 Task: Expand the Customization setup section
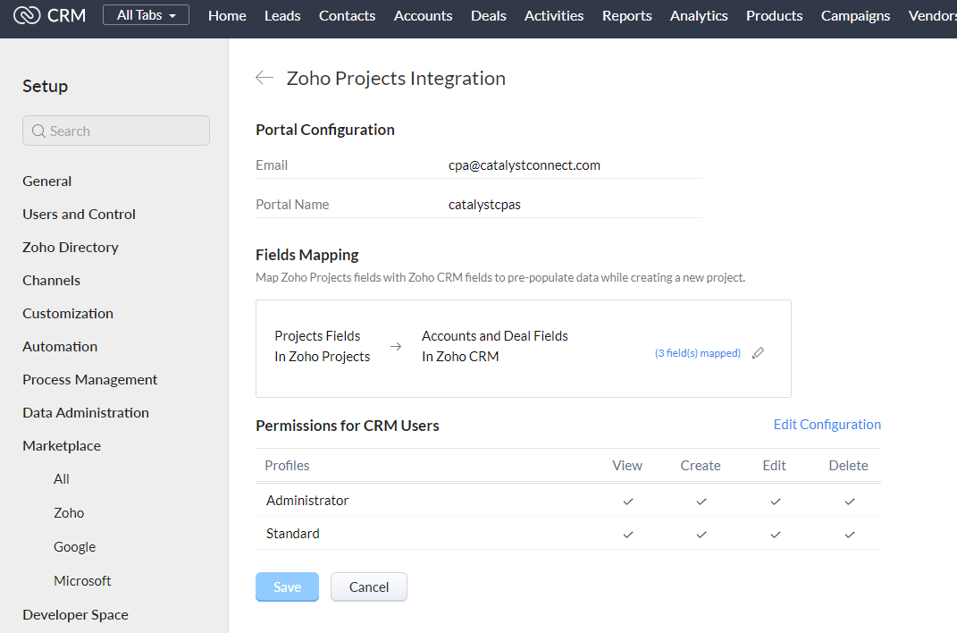[x=68, y=313]
